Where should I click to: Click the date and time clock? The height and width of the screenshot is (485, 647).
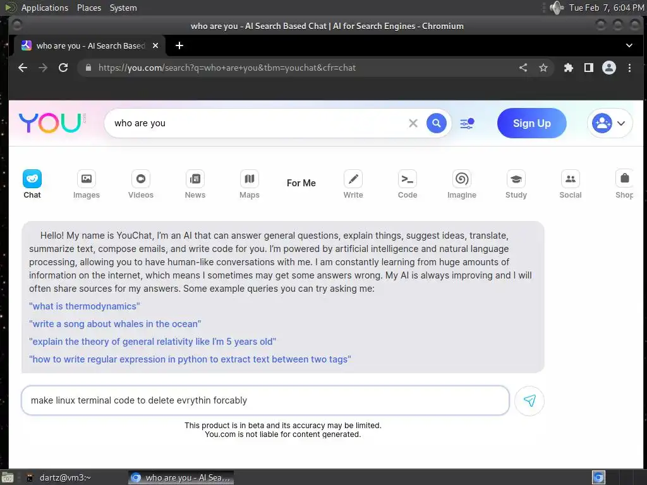[606, 8]
